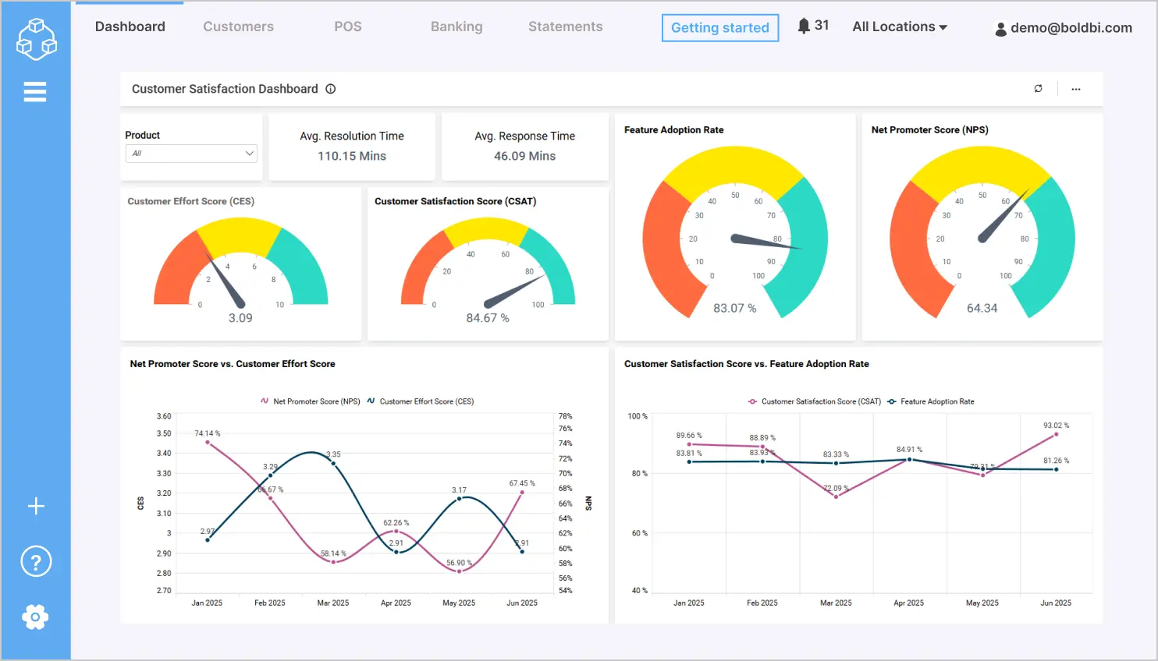1158x661 pixels.
Task: Click the info icon next to dashboard title
Action: (330, 89)
